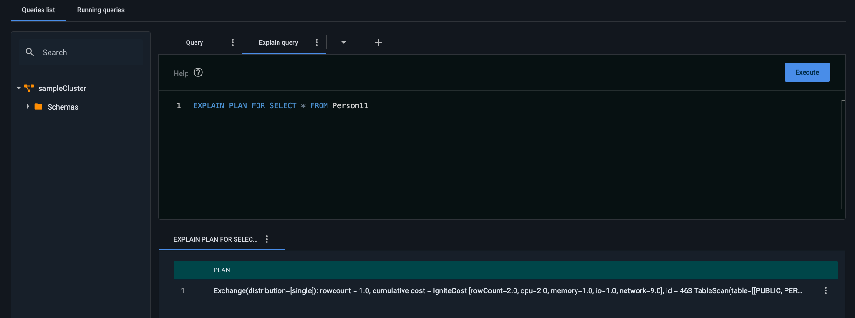Click Person11 in the SQL statement
This screenshot has height=318, width=855.
pyautogui.click(x=350, y=105)
